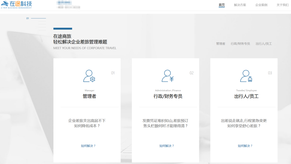Click the Traveler person-with-luggage icon
Screen dimensions: 291x164
pos(246,76)
